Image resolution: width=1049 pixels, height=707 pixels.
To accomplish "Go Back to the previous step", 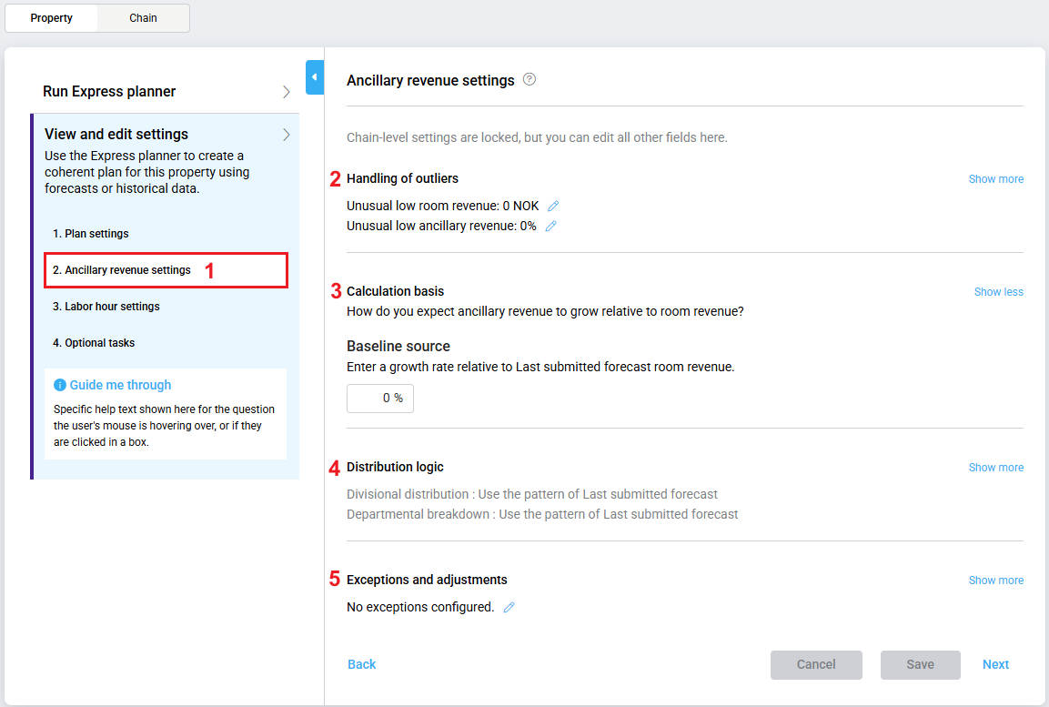I will point(361,664).
